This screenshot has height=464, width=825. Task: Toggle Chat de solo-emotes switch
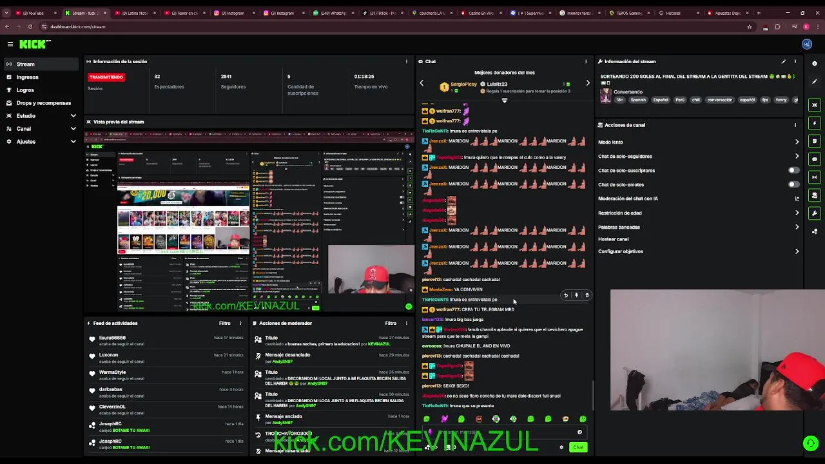click(x=794, y=184)
